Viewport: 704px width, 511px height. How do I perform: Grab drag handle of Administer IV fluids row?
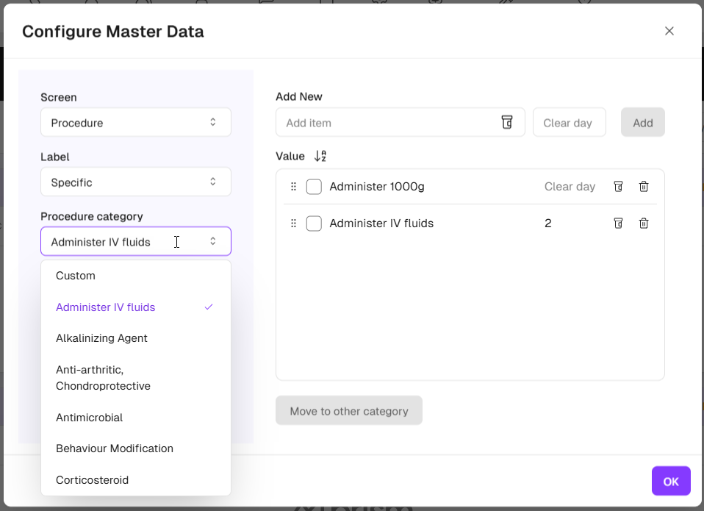(294, 224)
